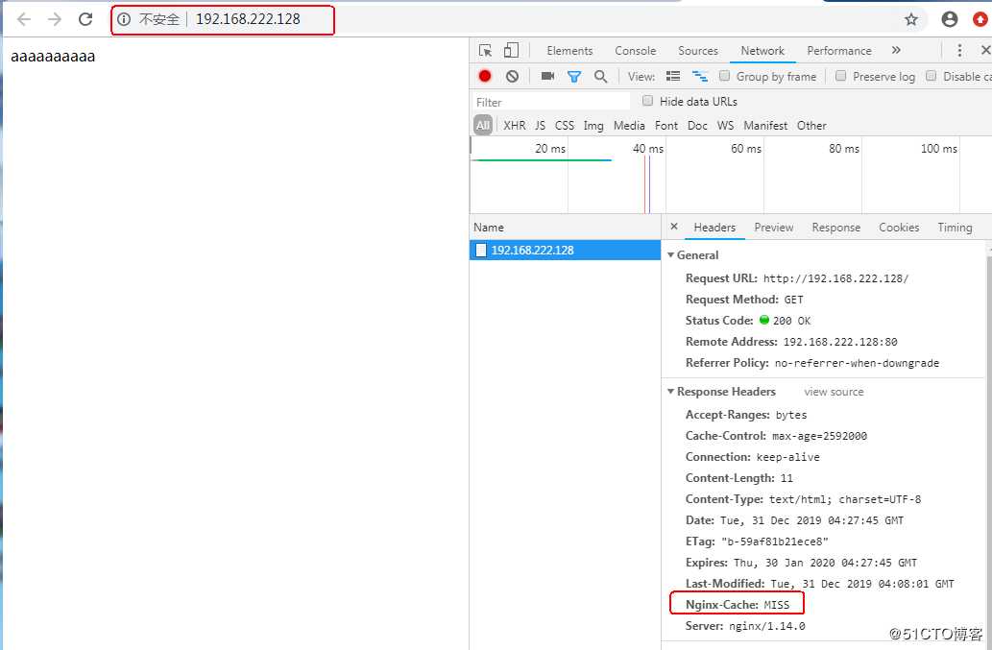Viewport: 992px width, 650px height.
Task: Filter requests by WS type
Action: [x=725, y=125]
